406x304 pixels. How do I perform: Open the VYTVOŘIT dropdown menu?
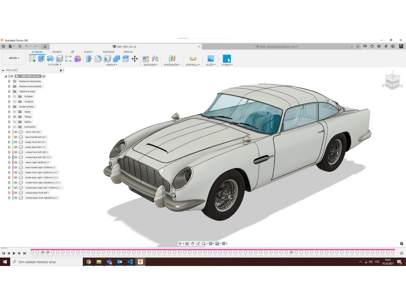click(55, 65)
